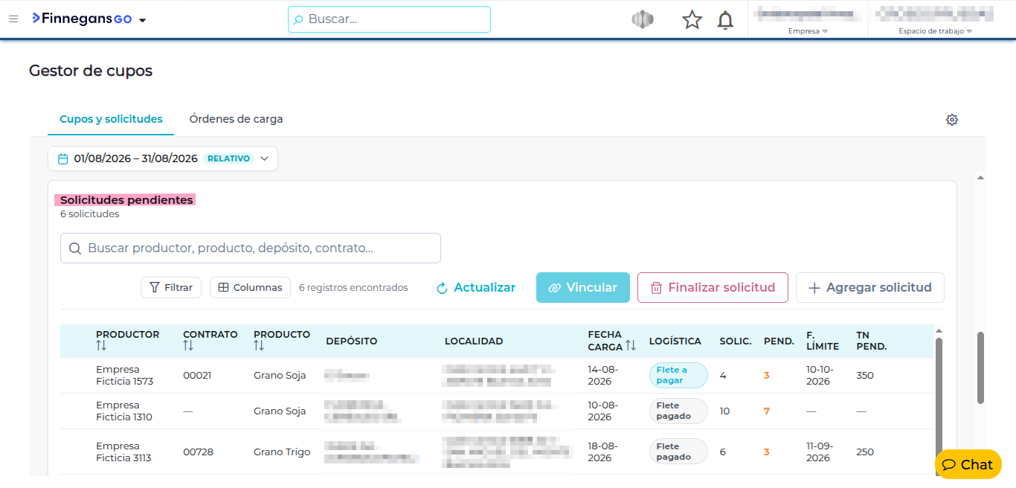
Task: Focus the top Buscar search field
Action: pyautogui.click(x=389, y=19)
